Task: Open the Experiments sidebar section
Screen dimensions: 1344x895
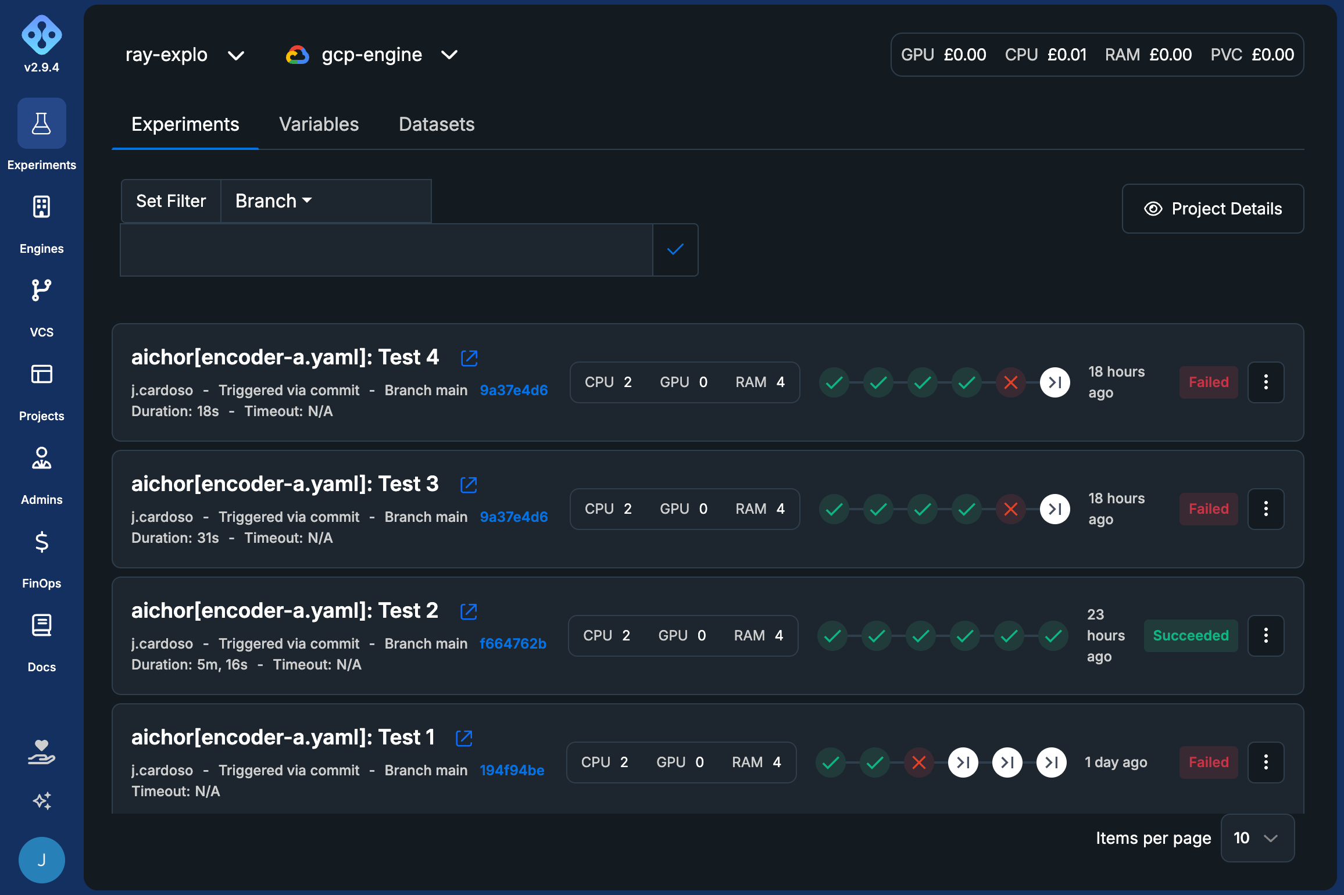Action: [x=41, y=135]
